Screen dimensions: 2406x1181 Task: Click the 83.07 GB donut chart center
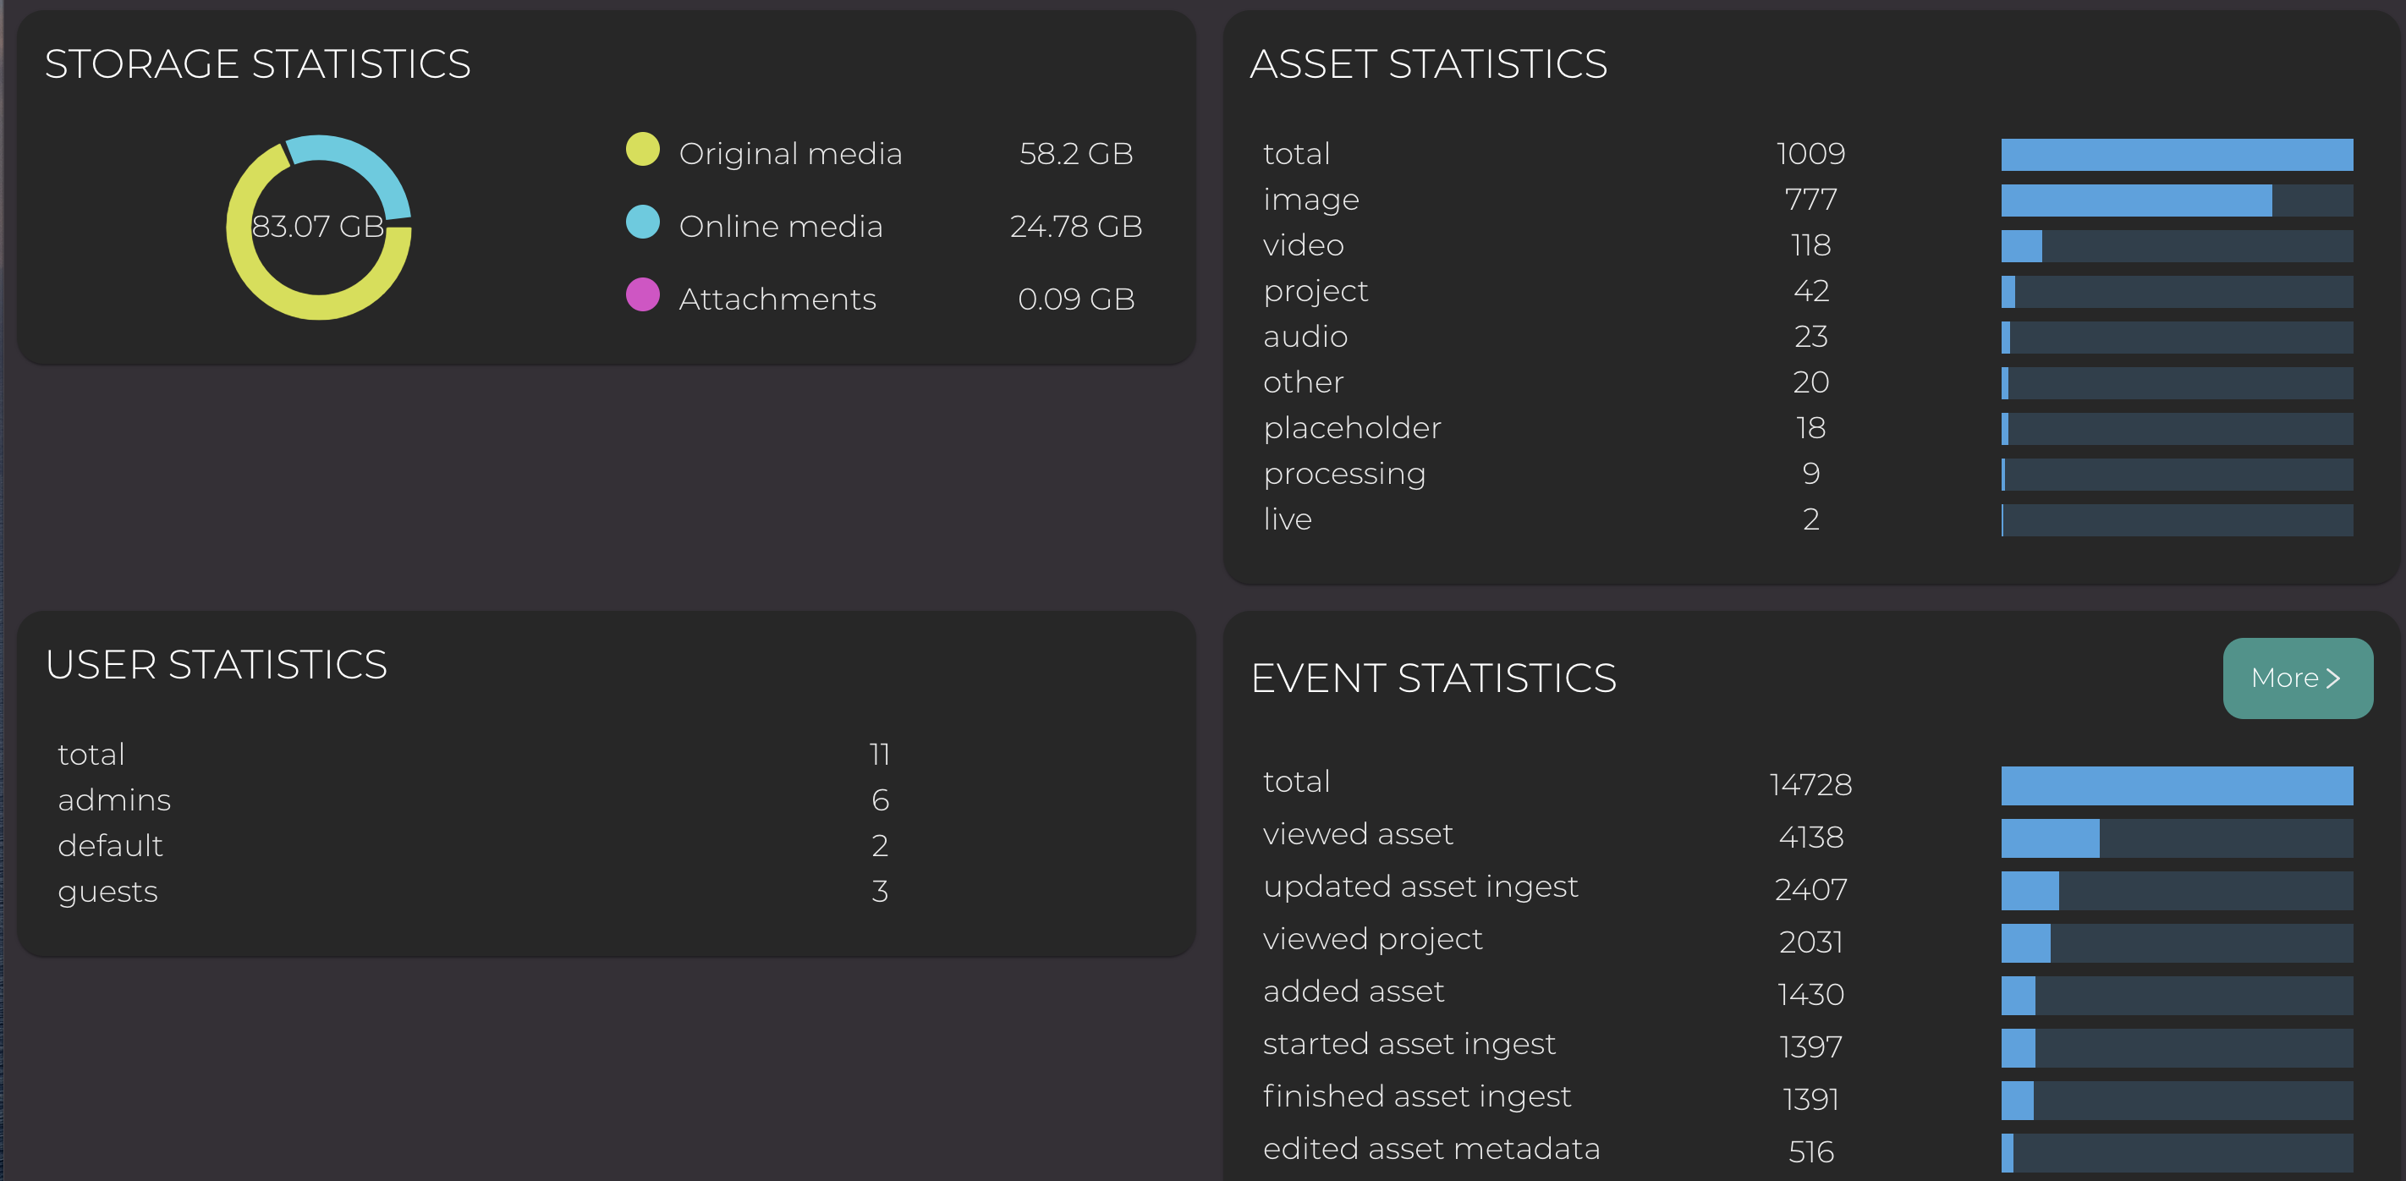point(318,227)
